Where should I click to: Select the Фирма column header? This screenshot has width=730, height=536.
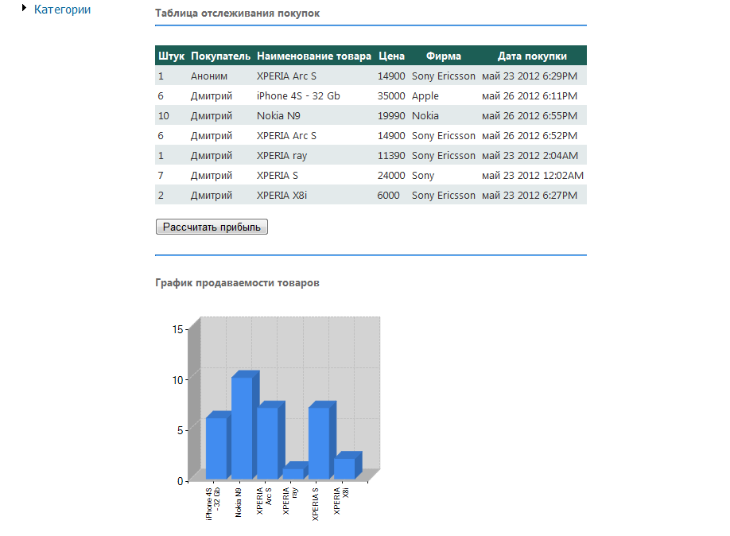[x=444, y=56]
